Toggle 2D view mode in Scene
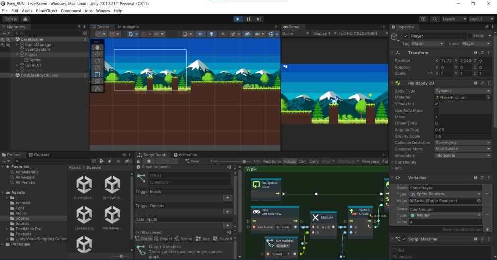 (200, 34)
